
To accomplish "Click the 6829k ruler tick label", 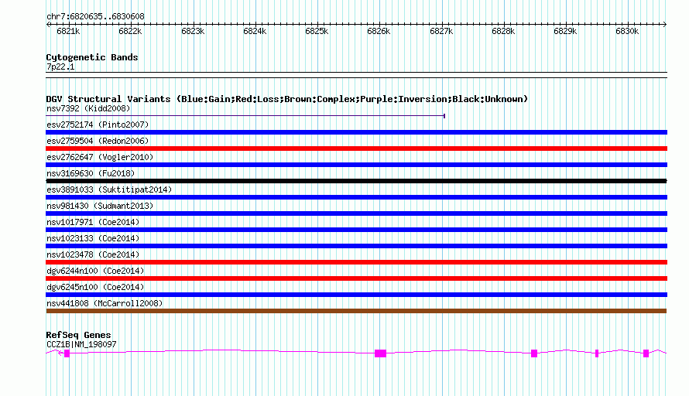I will pyautogui.click(x=565, y=31).
